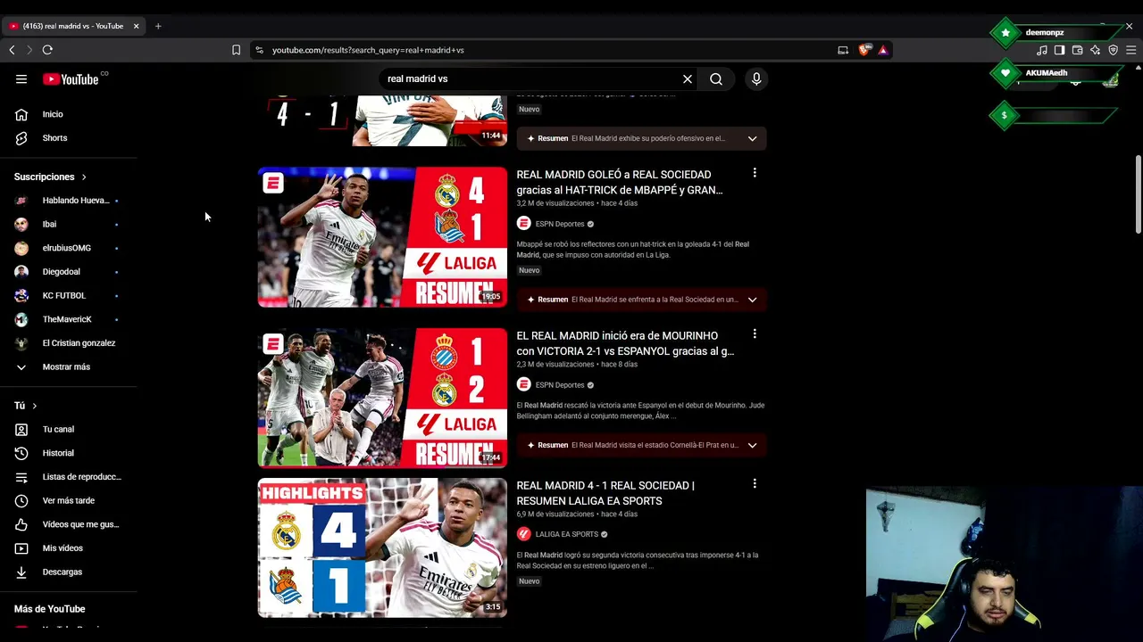
Task: Open the Brave main menu
Action: pyautogui.click(x=1130, y=50)
